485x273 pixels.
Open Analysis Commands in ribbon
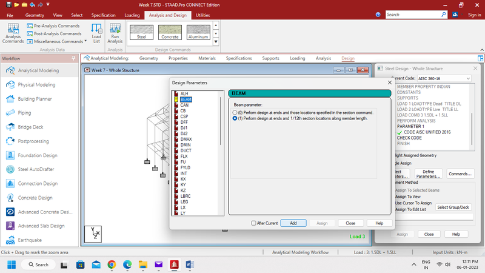(x=13, y=33)
